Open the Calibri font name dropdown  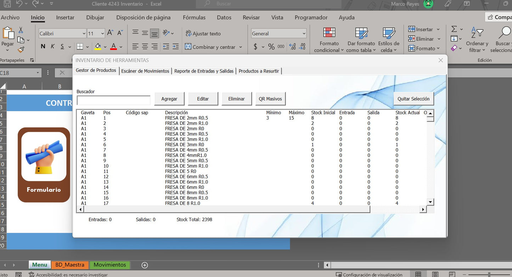pos(84,34)
